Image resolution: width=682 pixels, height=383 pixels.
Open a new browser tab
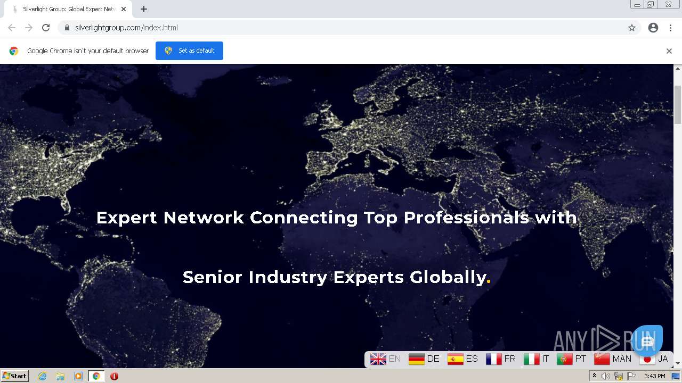(144, 9)
